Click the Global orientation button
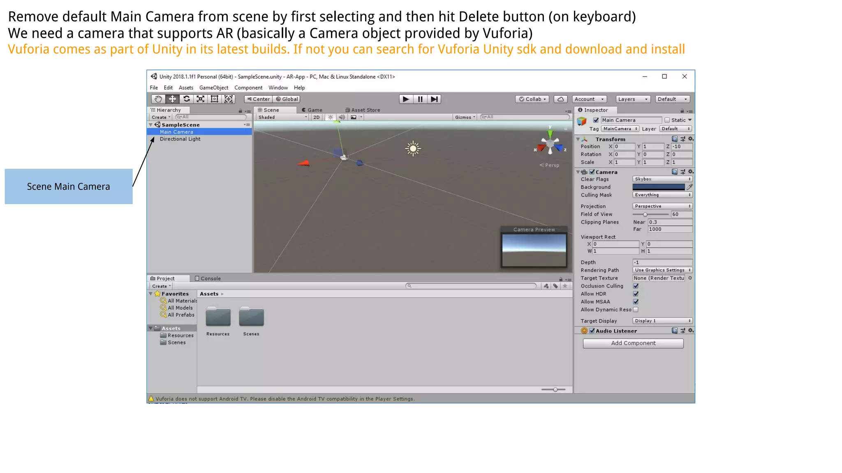Image resolution: width=842 pixels, height=473 pixels. (287, 99)
